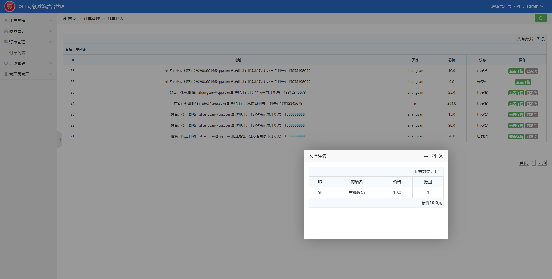Click 查看详情 for order 24

516,104
